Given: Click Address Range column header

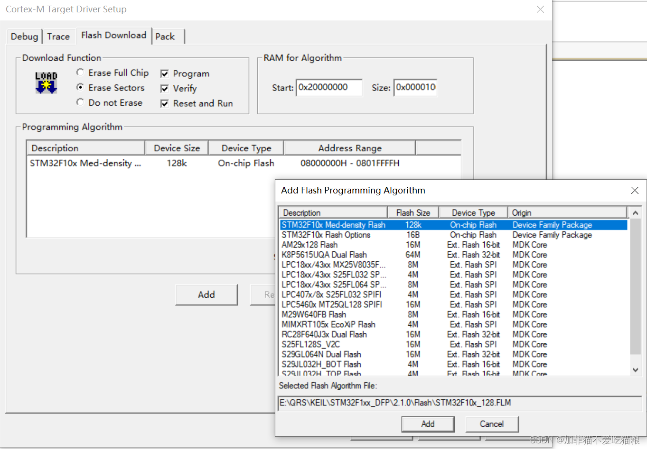Looking at the screenshot, I should click(350, 148).
